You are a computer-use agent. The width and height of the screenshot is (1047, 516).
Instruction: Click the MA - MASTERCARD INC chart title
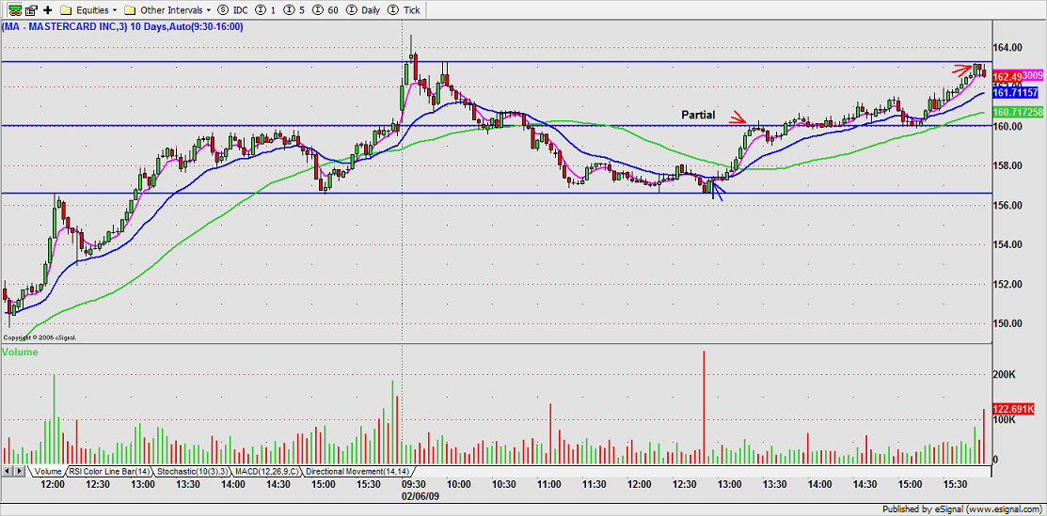pos(123,26)
